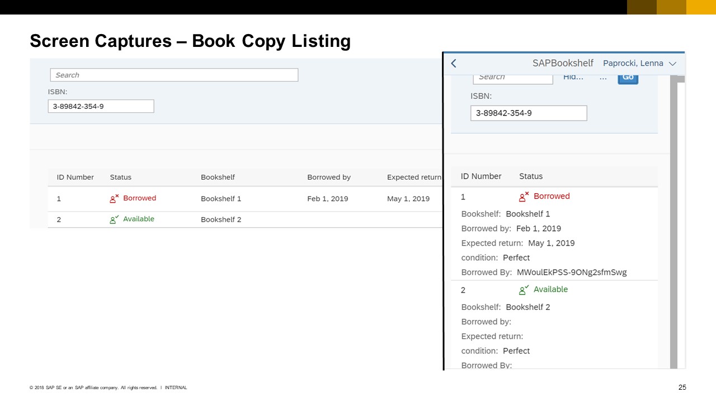This screenshot has width=716, height=402.
Task: Click the mobile view vertical scrollbar
Action: [x=673, y=222]
